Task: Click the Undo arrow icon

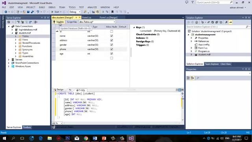Action: (x=38, y=12)
